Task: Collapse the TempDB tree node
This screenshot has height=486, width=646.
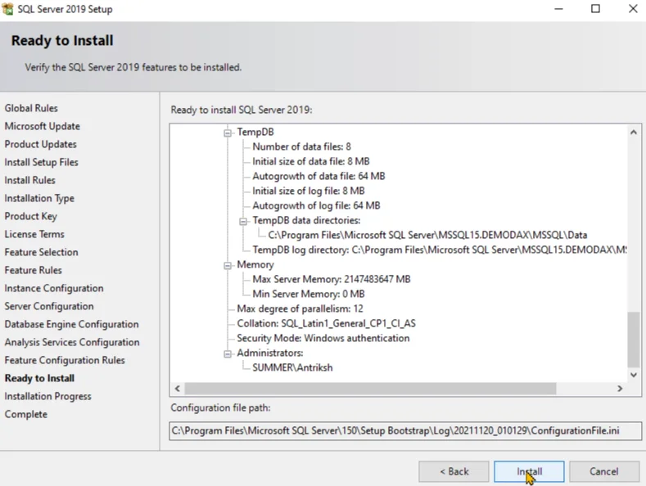Action: [228, 133]
